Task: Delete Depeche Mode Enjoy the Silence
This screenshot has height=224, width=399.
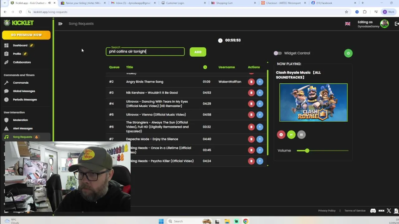Action: pyautogui.click(x=251, y=139)
